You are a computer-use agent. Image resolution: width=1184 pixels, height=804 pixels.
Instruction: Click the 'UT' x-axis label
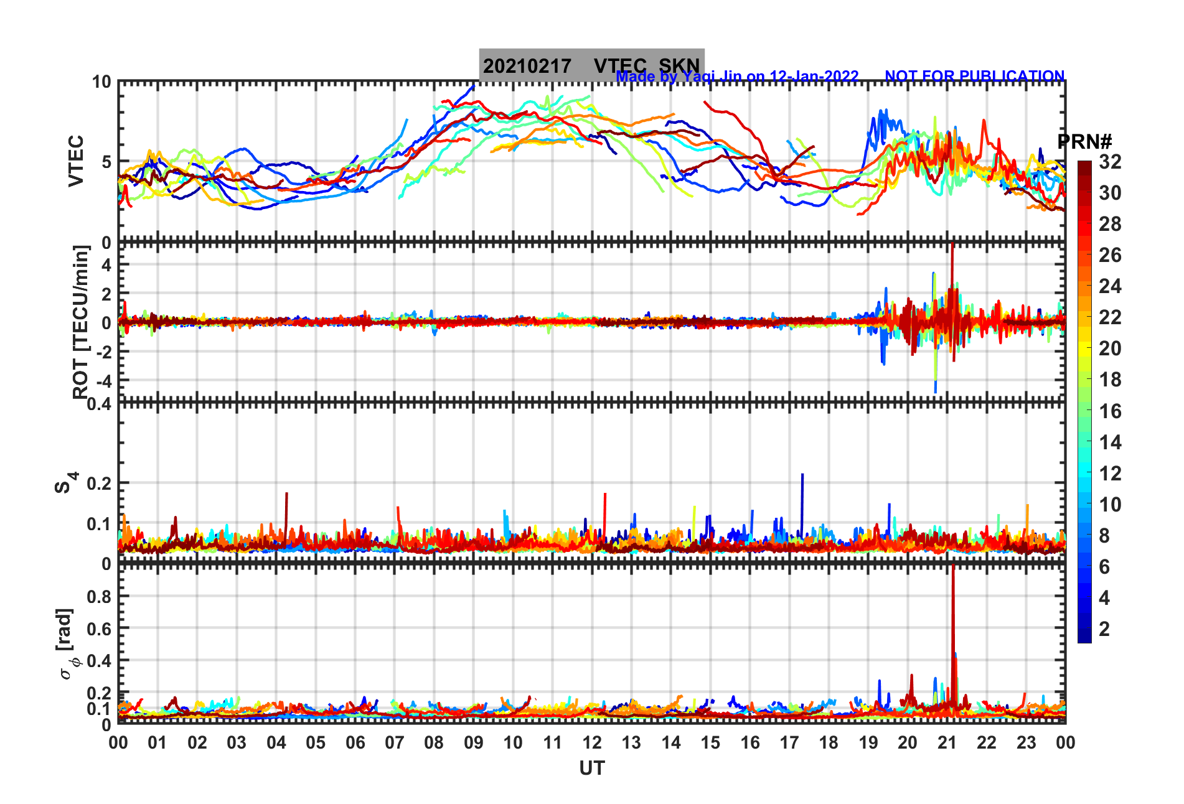click(x=592, y=769)
